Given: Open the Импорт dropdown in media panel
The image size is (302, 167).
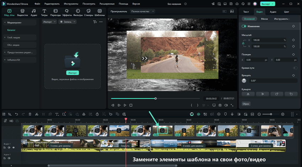Looking at the screenshot, I should point(49,22).
